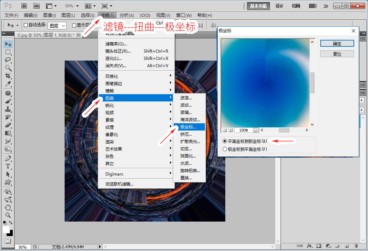
Task: Tick the 显示变换控件 checkbox
Action: pos(74,25)
